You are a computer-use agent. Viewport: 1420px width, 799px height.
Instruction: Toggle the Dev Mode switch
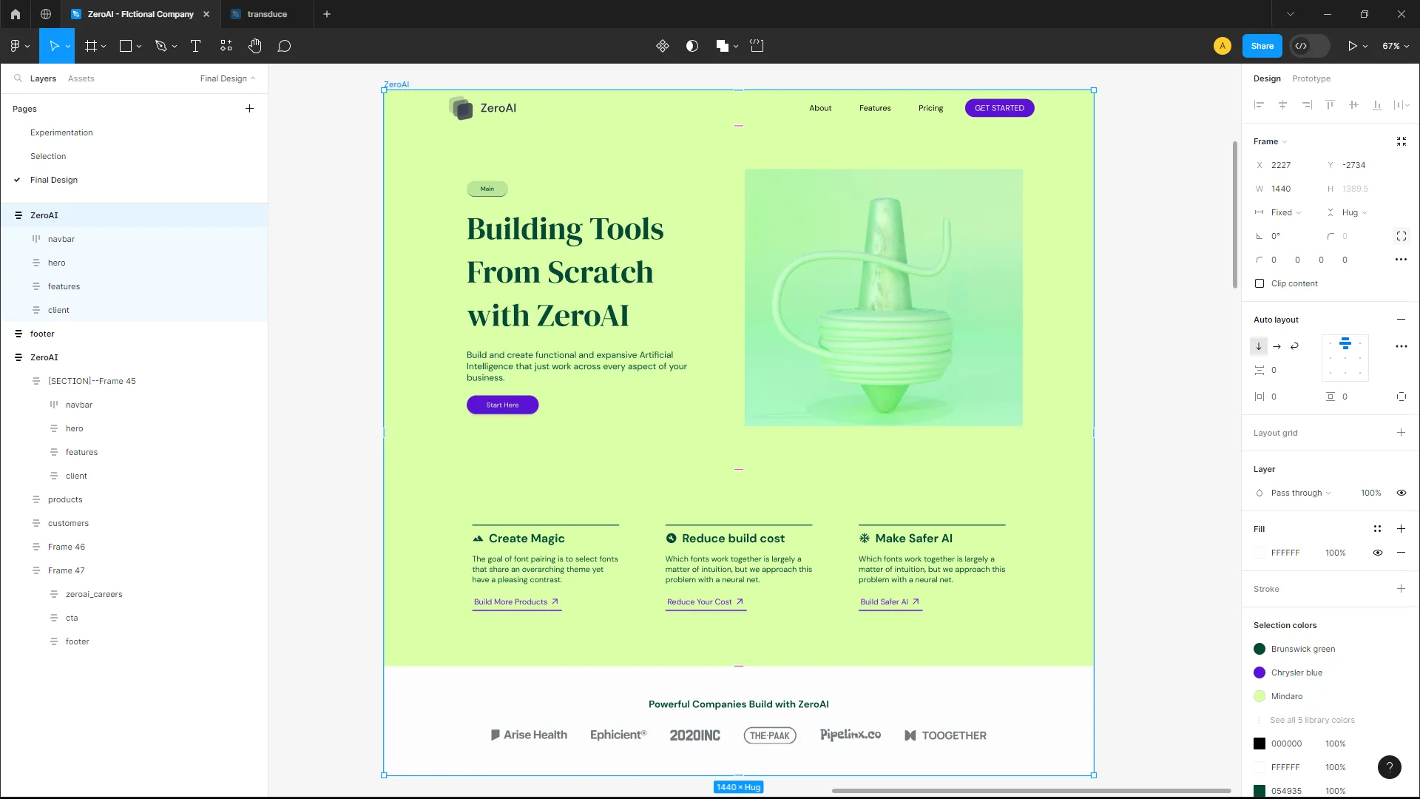(1309, 46)
